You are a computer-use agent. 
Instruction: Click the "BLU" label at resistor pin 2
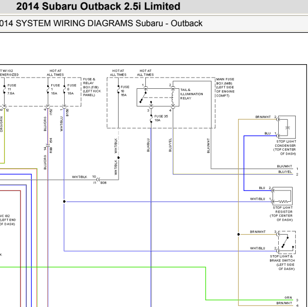tap(262, 188)
